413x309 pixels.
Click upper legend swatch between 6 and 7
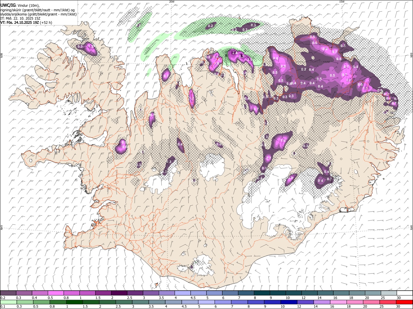pos(230,293)
